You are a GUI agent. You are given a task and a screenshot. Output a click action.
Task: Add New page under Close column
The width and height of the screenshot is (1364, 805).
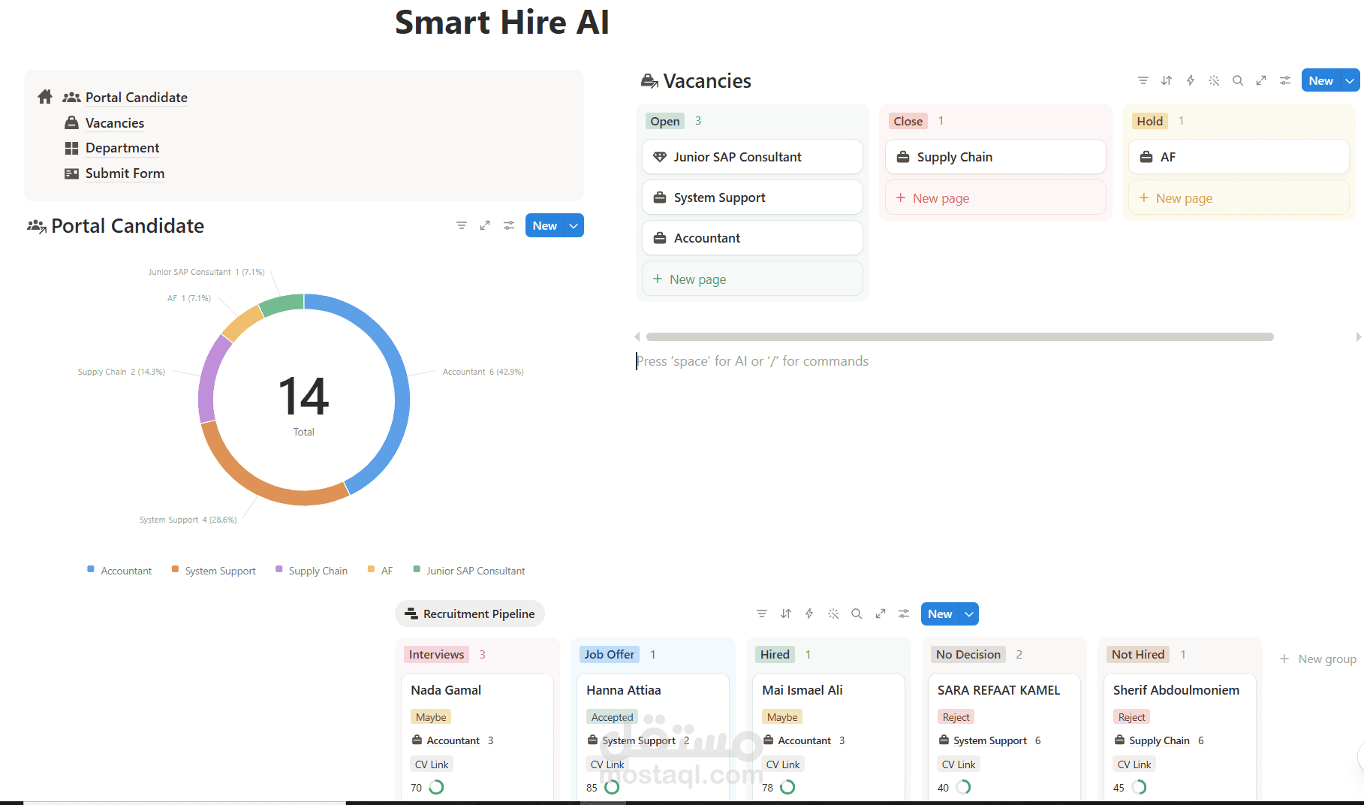995,198
